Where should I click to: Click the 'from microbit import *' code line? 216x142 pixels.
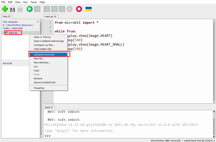[x=76, y=22]
